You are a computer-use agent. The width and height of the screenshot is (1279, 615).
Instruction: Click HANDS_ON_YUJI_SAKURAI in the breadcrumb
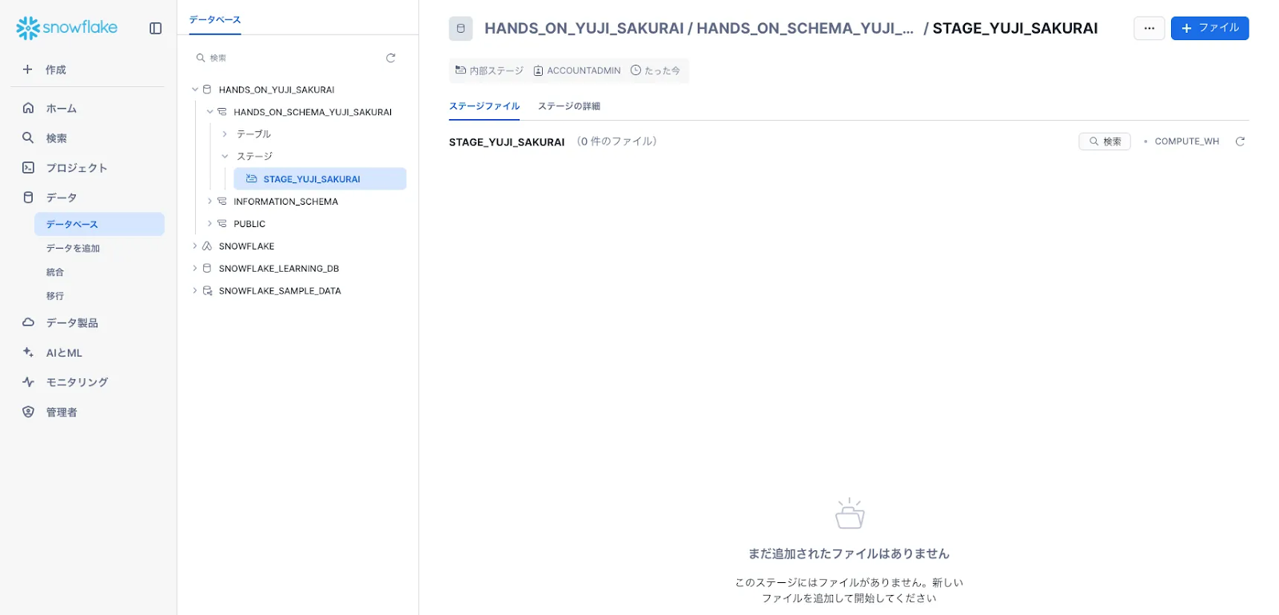584,29
